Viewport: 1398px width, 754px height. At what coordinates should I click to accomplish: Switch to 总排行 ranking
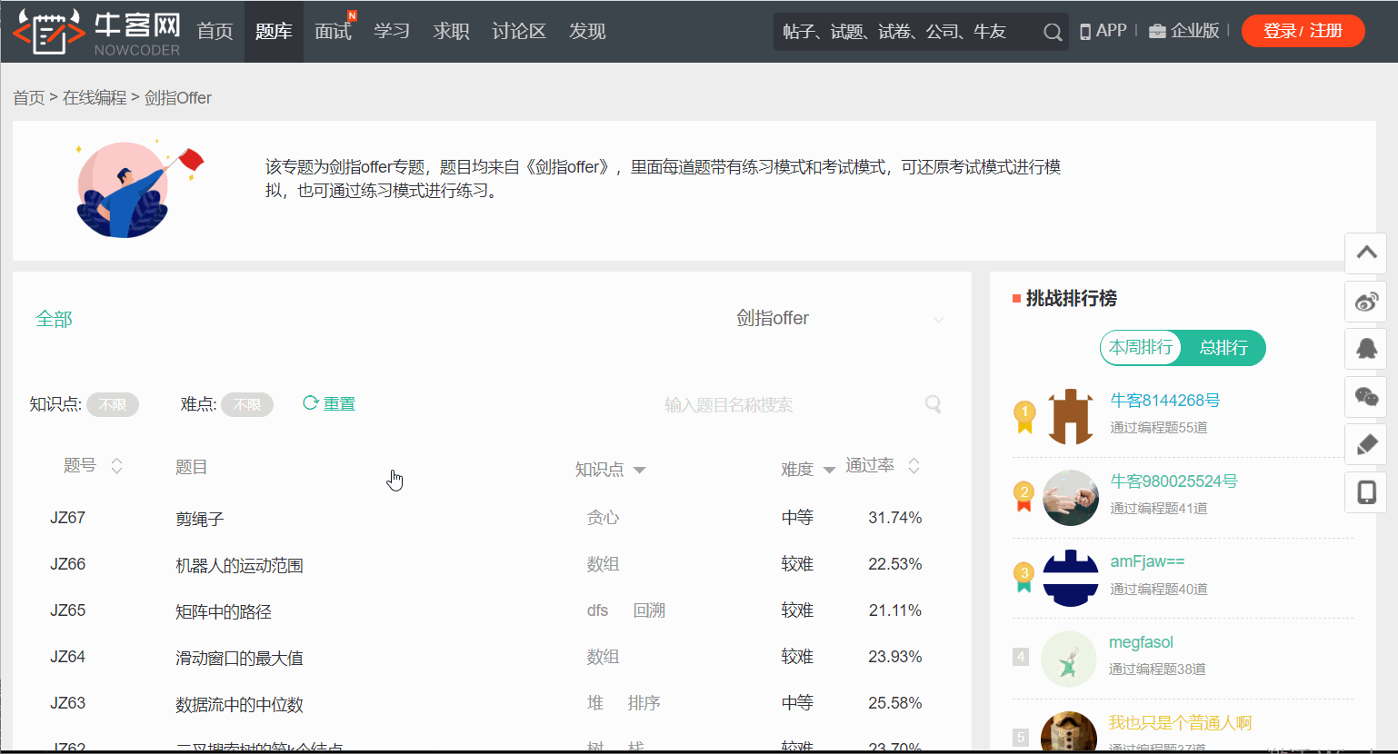(1223, 347)
